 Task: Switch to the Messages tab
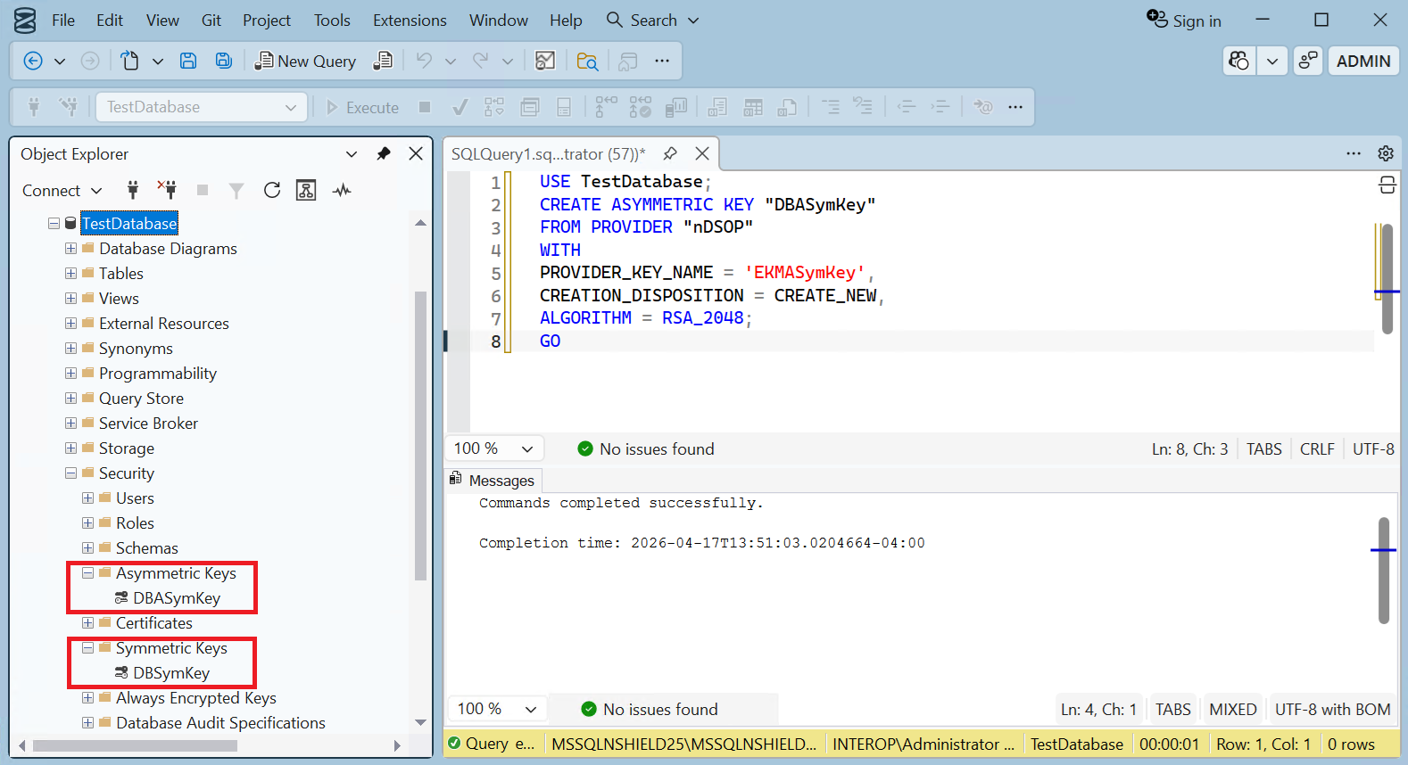[492, 481]
